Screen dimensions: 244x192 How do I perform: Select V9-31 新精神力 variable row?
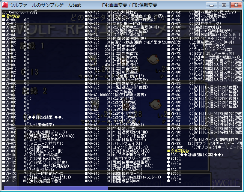pyautogui.click(x=111, y=61)
